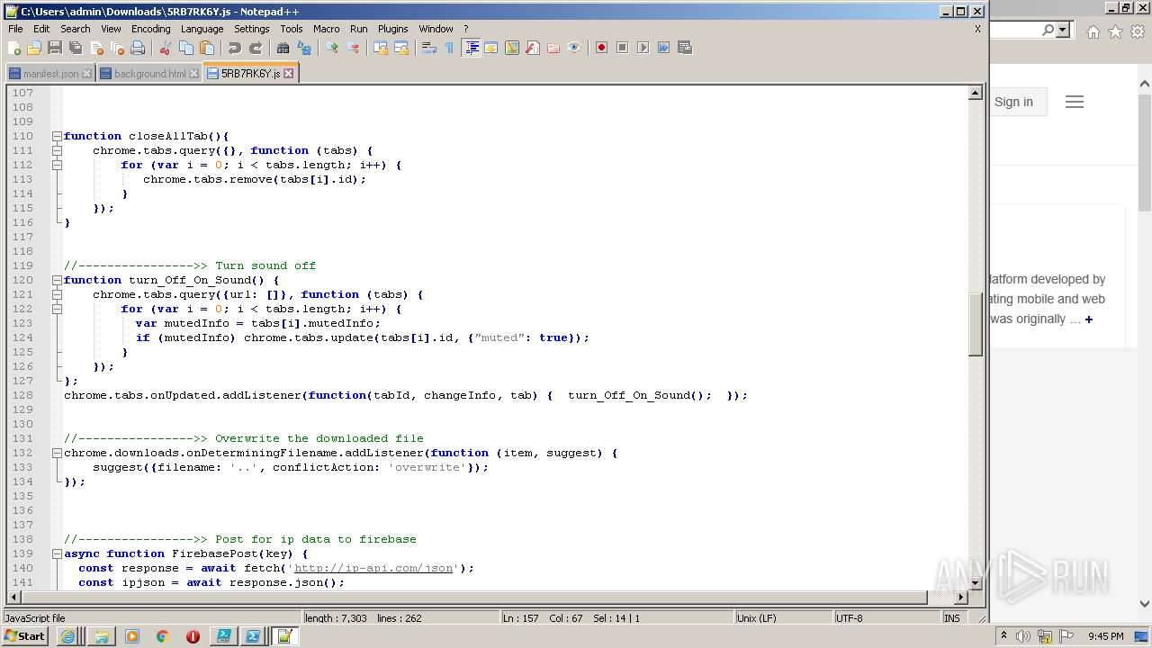Toggle the Function List toolbar icon
This screenshot has width=1152, height=648.
pyautogui.click(x=533, y=48)
